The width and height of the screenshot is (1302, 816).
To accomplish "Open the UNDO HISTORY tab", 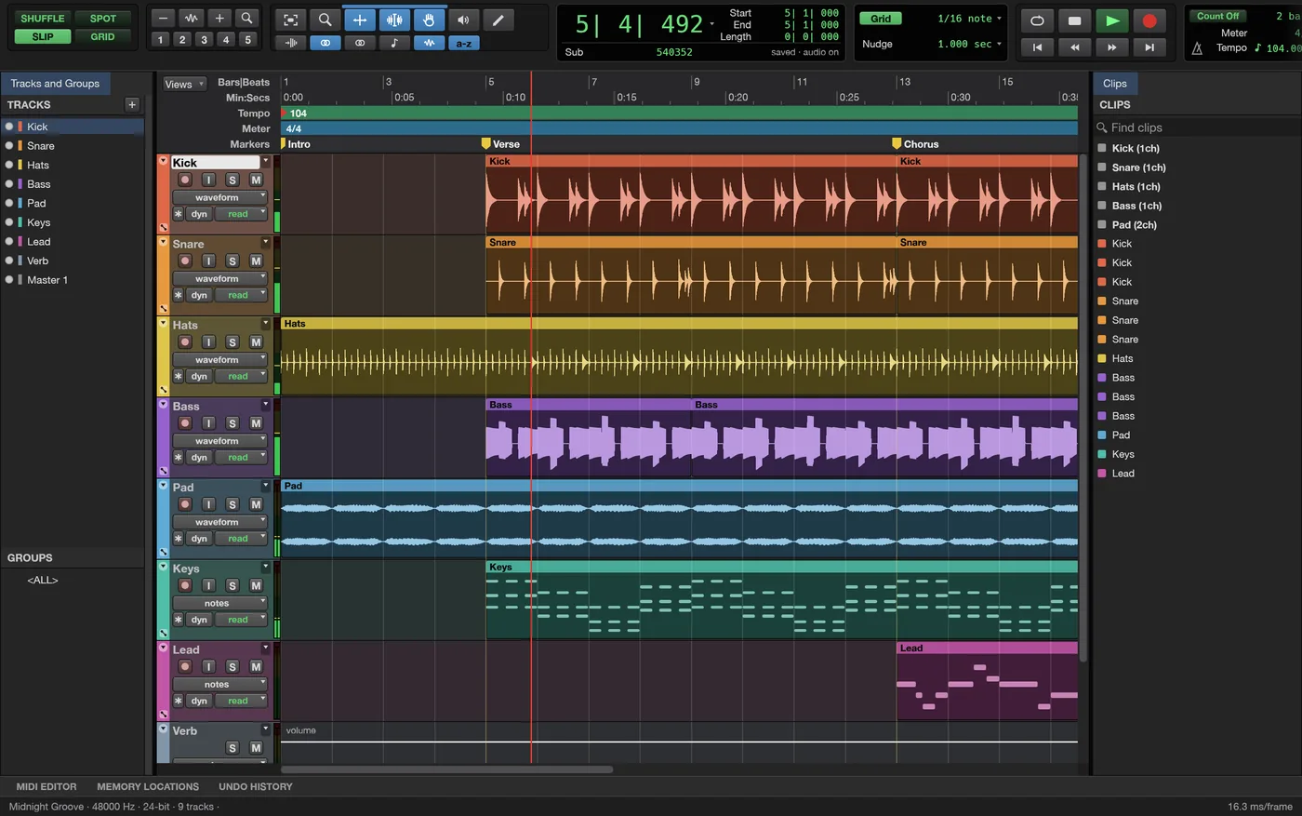I will click(x=256, y=786).
